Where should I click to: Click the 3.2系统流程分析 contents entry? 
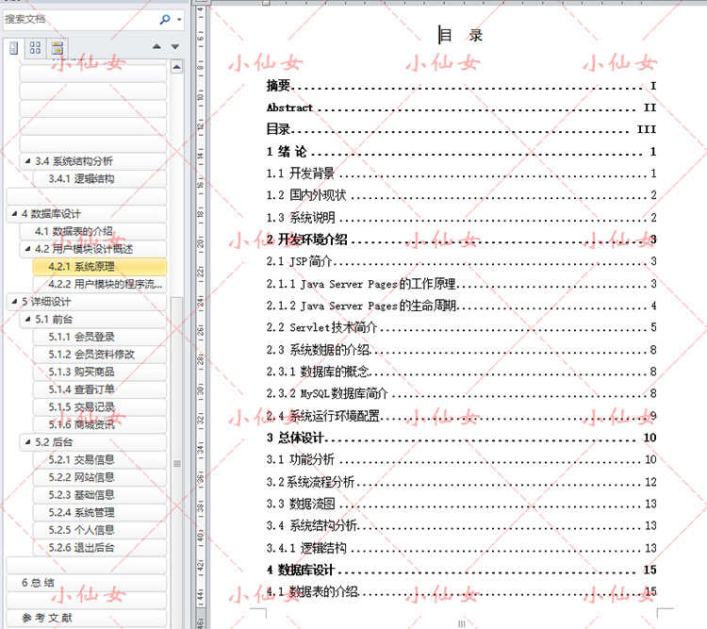[x=461, y=482]
